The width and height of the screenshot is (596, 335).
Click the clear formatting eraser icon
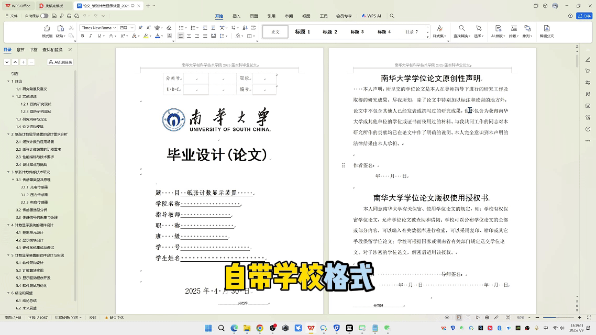(168, 28)
